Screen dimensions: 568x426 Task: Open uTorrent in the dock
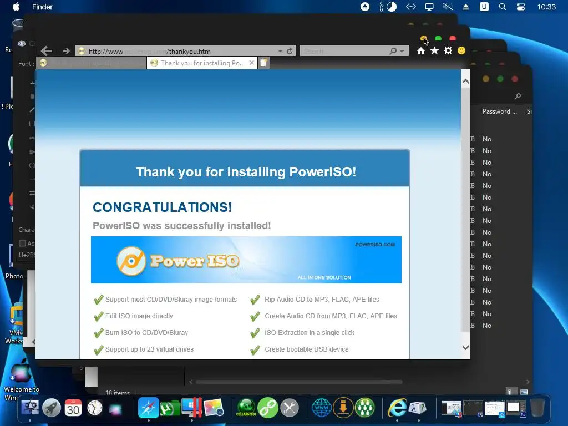click(170, 409)
